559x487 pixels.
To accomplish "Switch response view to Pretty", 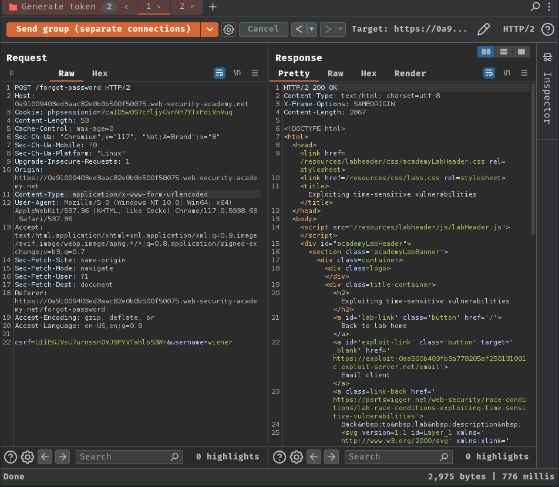I will click(x=294, y=73).
